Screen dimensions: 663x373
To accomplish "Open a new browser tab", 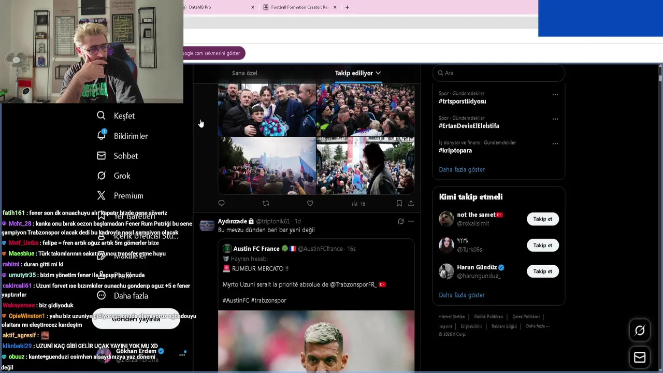I will (x=347, y=7).
